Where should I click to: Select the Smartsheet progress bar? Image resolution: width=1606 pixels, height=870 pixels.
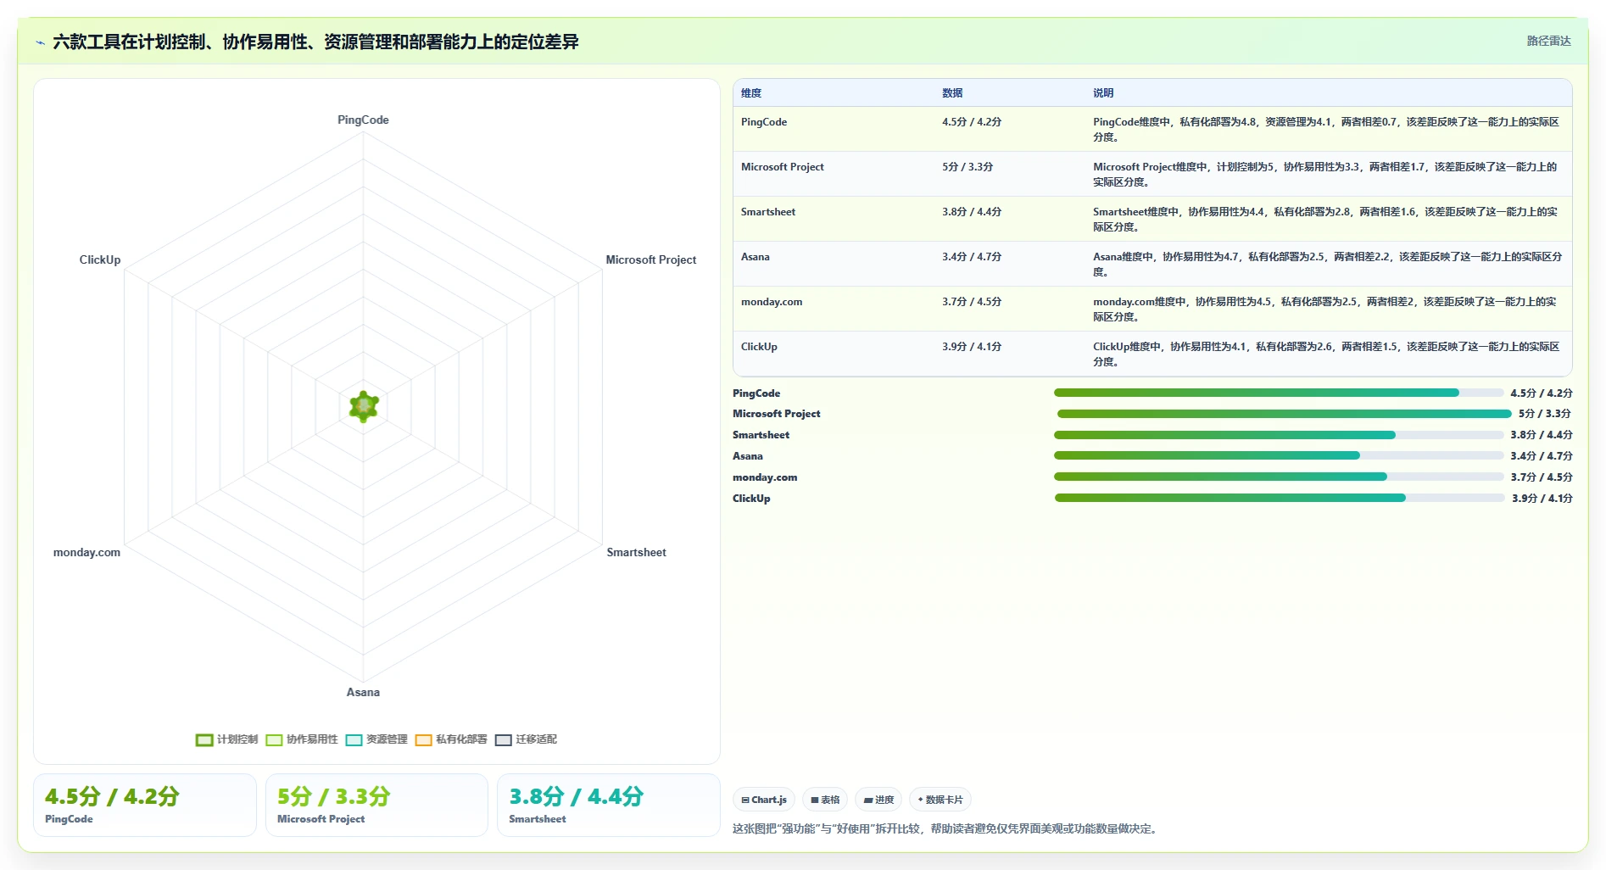click(x=1279, y=435)
